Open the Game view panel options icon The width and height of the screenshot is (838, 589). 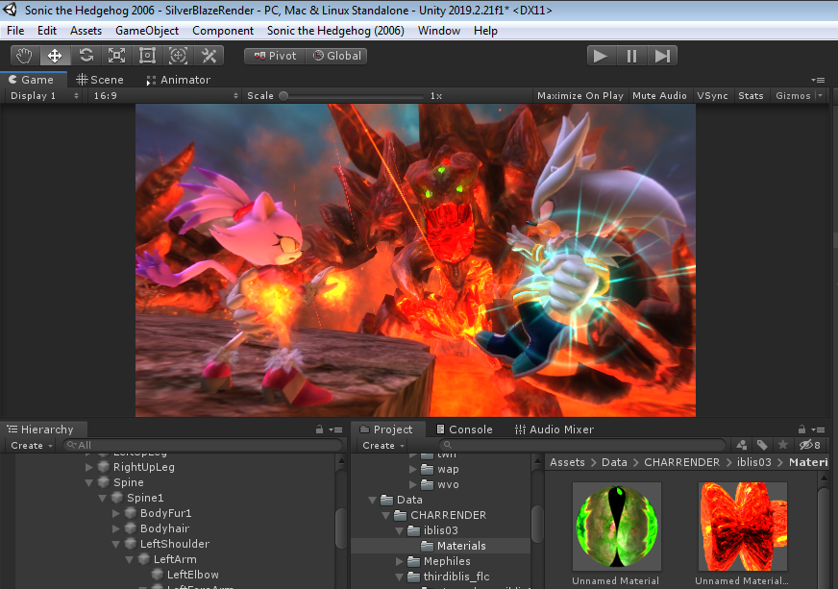coord(818,80)
